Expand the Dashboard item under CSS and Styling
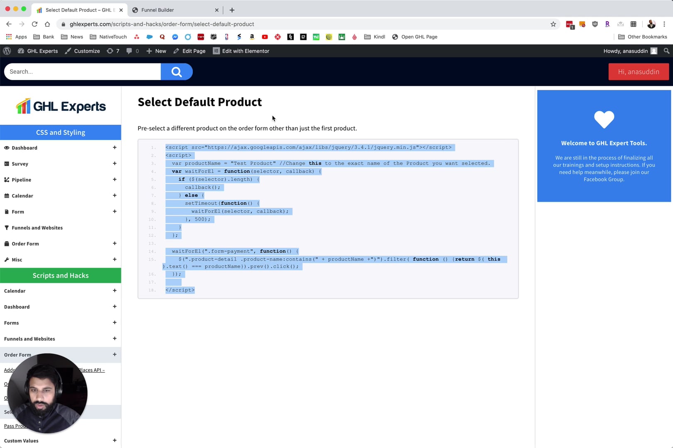Screen dimensions: 673x448 (114, 148)
